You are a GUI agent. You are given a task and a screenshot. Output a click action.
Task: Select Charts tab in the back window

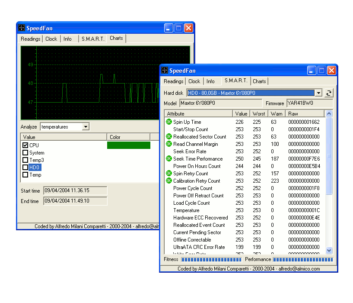116,38
